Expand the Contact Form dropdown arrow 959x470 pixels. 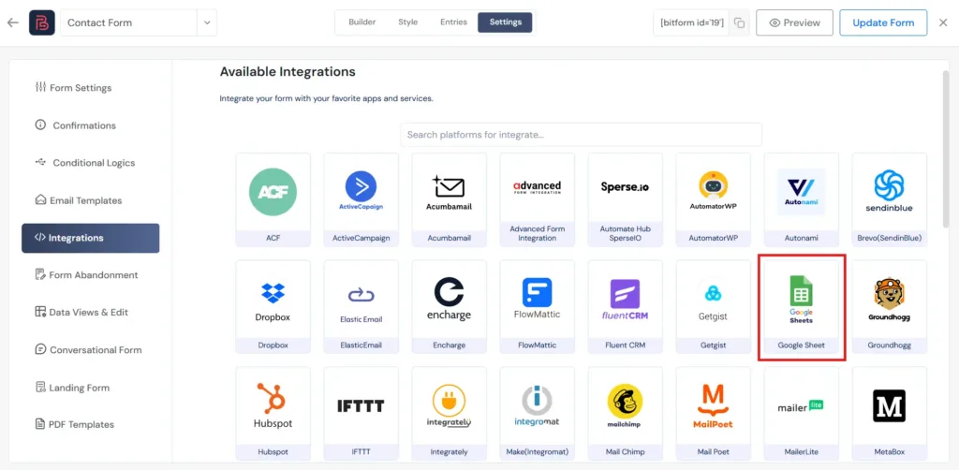tap(207, 22)
